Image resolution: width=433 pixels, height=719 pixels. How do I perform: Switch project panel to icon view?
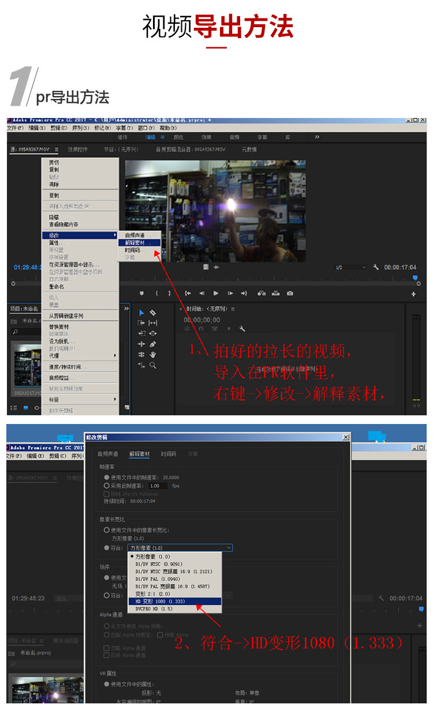tap(25, 408)
